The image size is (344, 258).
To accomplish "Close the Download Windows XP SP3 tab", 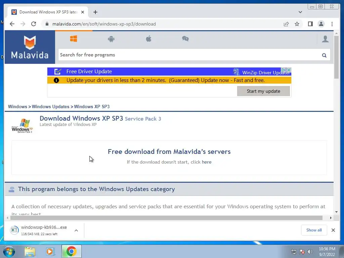I will click(x=83, y=12).
